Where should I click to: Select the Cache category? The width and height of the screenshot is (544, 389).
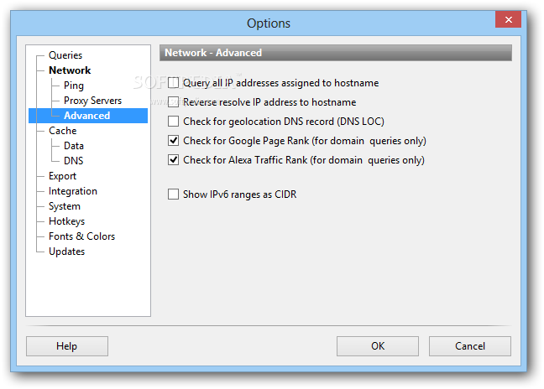click(62, 131)
